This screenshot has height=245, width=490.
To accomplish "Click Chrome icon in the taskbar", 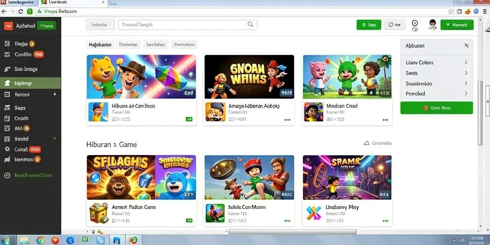I will coord(40,240).
